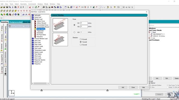Click the Save floppy disk toolbar icon

coord(7,7)
